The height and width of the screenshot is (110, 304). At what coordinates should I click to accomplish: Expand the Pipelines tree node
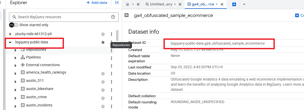pos(16,57)
